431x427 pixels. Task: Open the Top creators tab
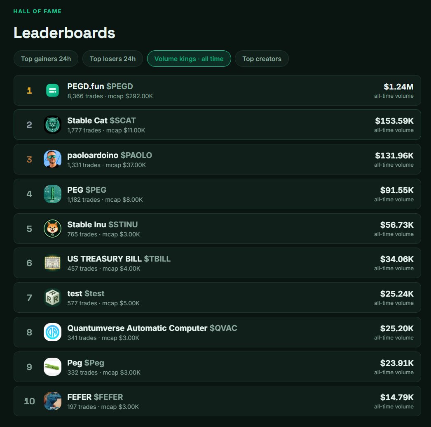pos(262,59)
